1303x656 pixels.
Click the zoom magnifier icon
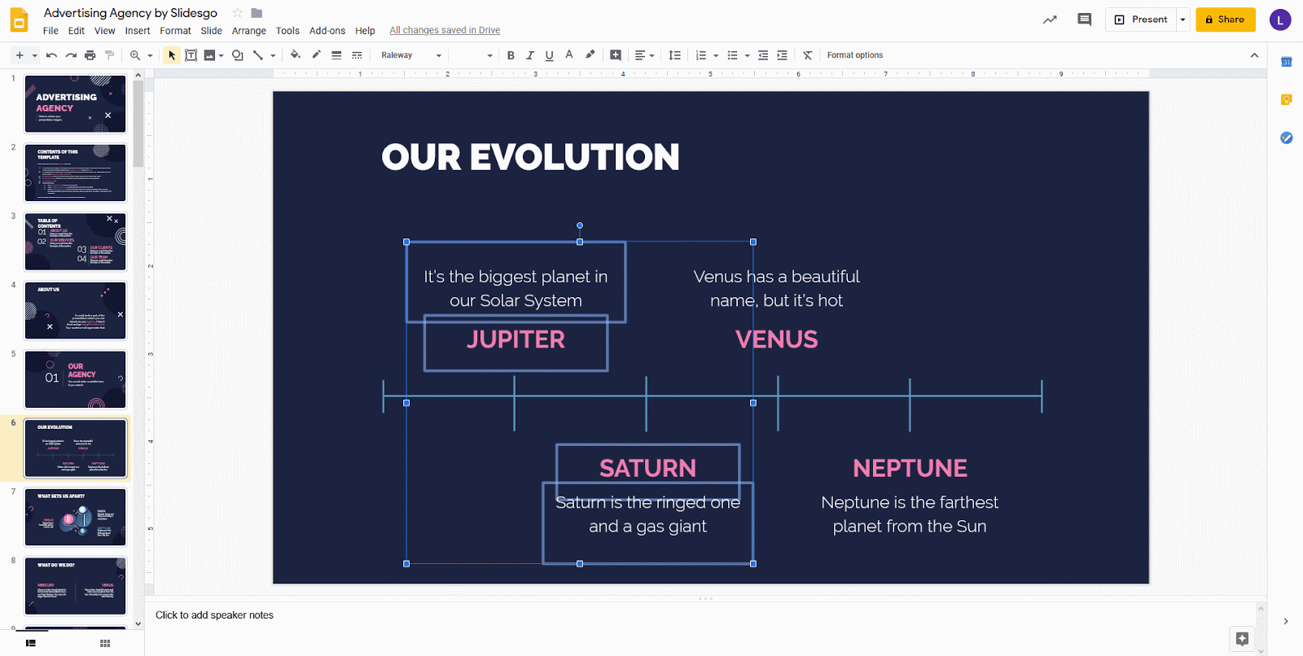point(135,55)
